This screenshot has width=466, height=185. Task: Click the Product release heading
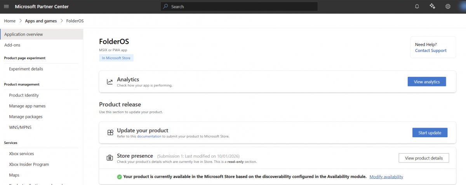click(x=120, y=104)
